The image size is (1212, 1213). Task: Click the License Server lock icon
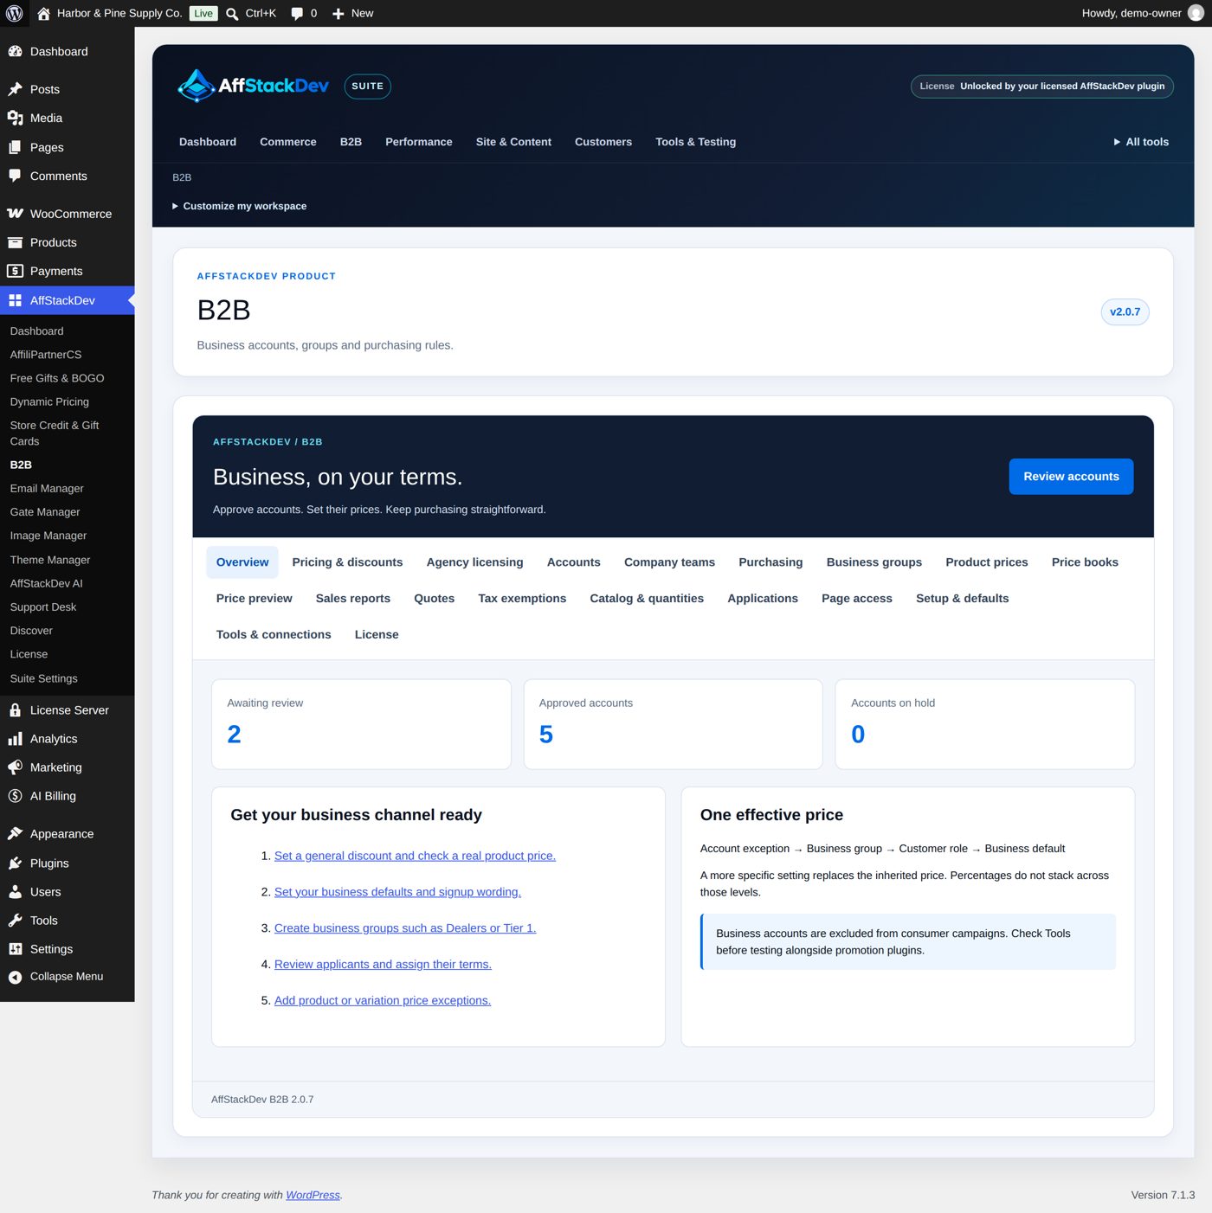(15, 710)
